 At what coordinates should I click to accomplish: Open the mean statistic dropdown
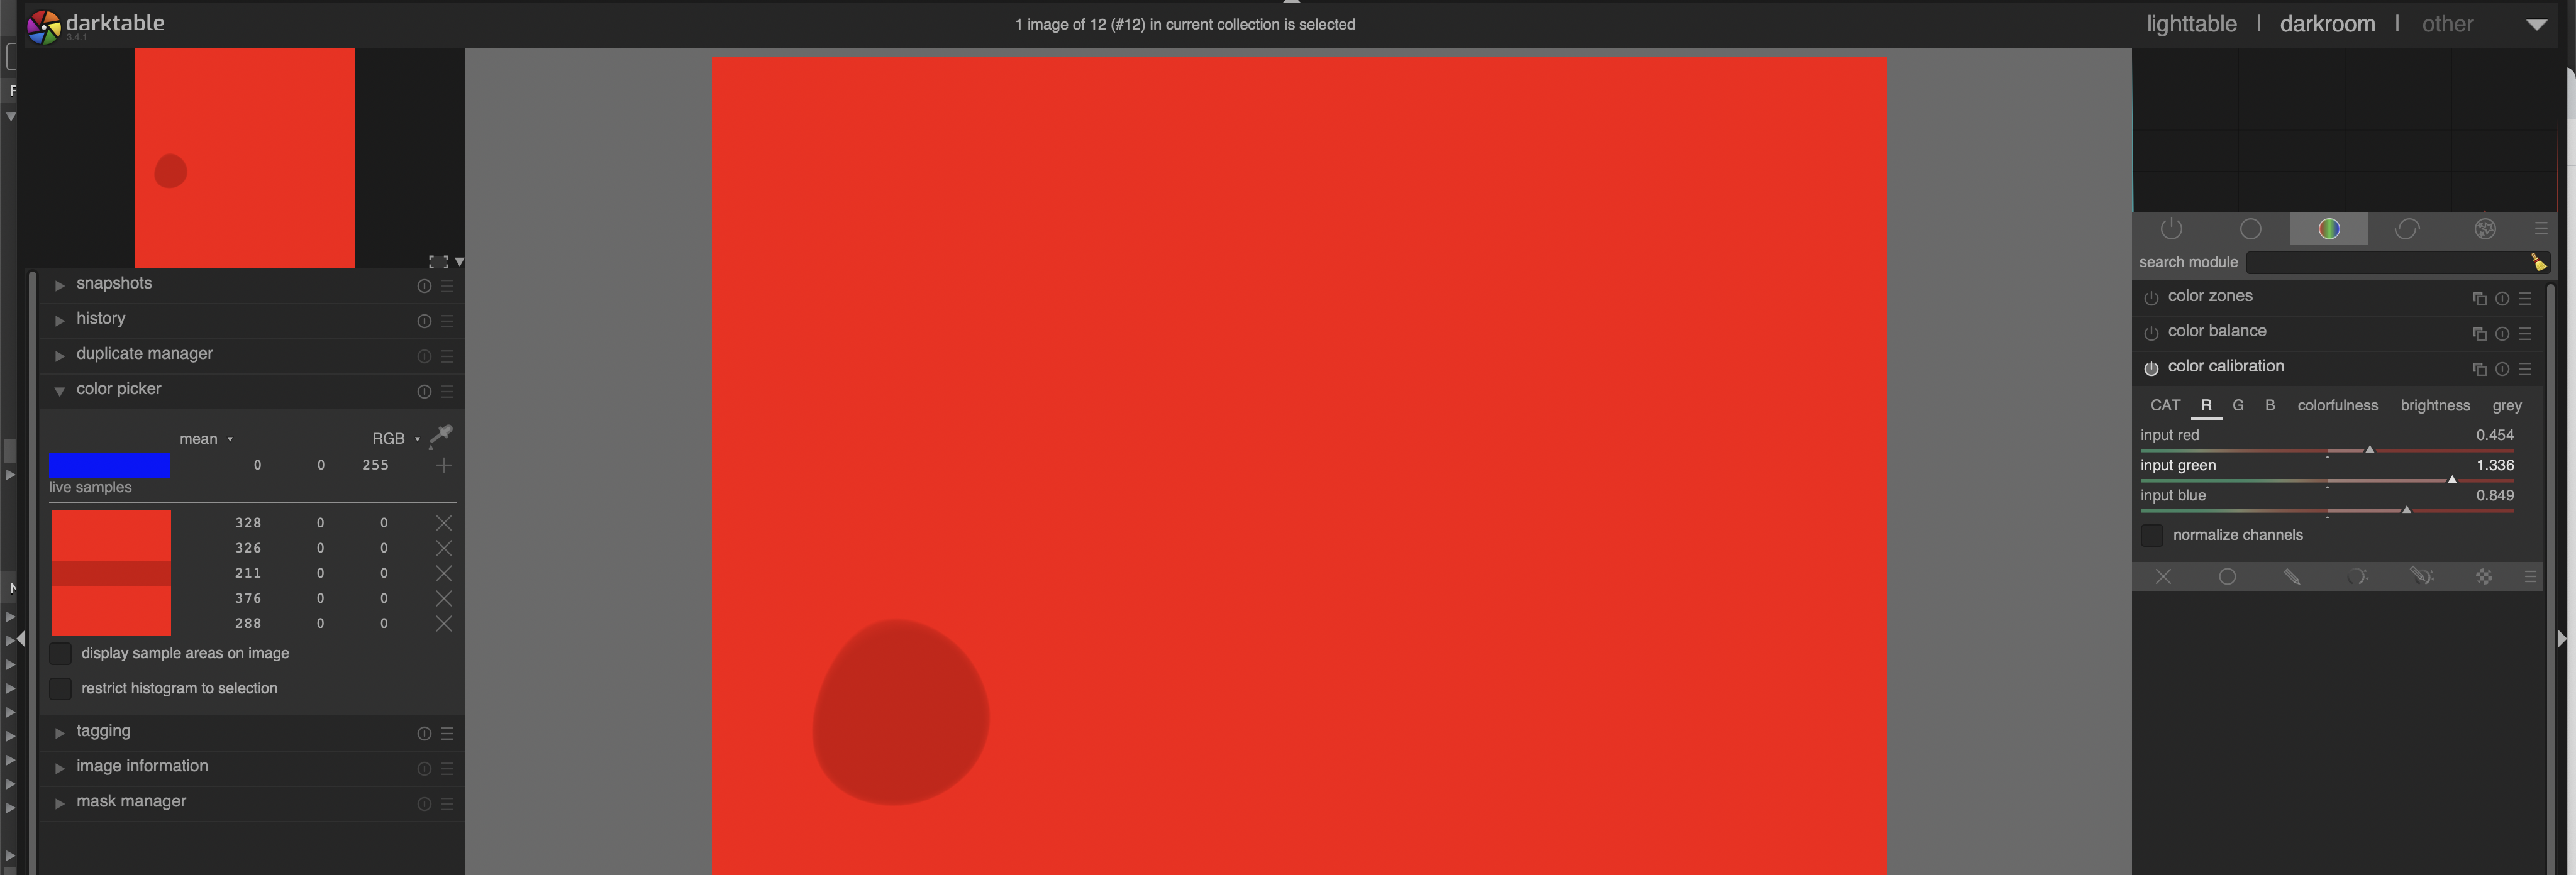tap(205, 439)
